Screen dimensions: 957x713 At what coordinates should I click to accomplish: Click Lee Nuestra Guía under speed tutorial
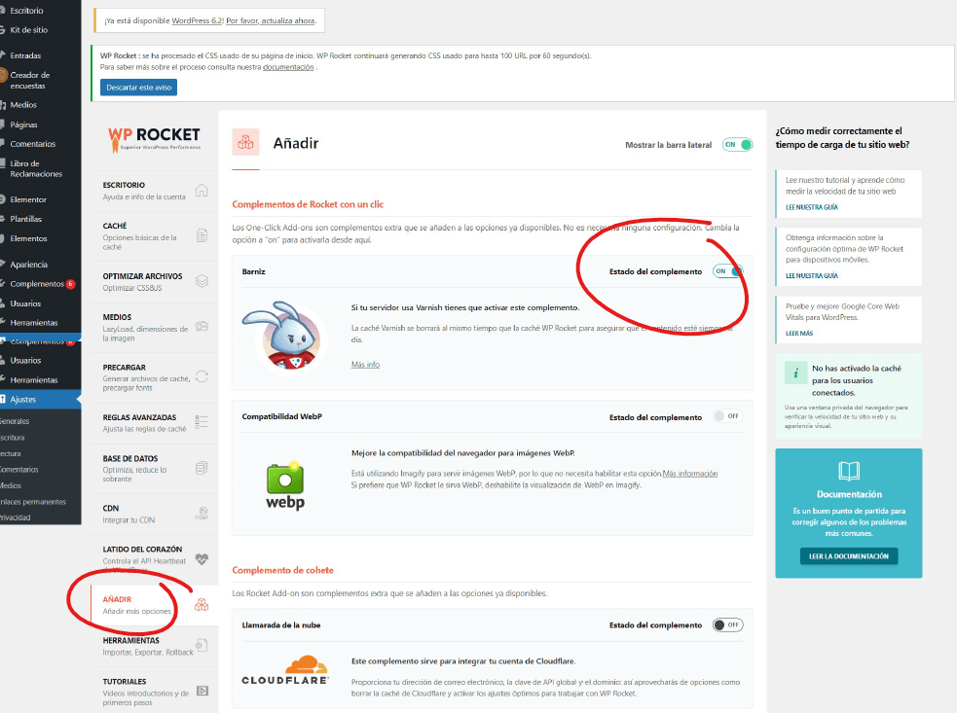[x=812, y=207]
